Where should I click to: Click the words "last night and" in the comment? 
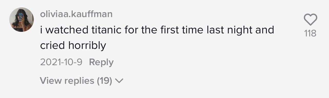(240, 30)
